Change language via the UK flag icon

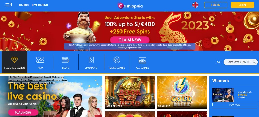[195, 5]
